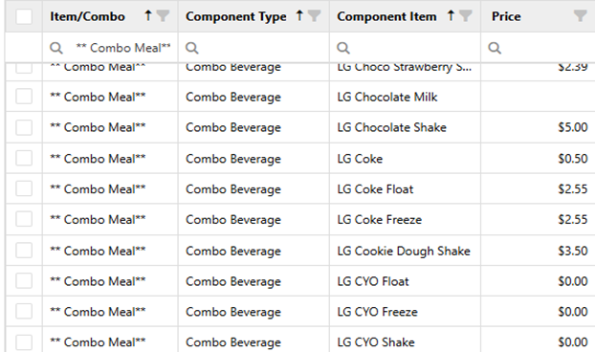Sort by Price column header
This screenshot has height=352, width=595.
pyautogui.click(x=506, y=16)
